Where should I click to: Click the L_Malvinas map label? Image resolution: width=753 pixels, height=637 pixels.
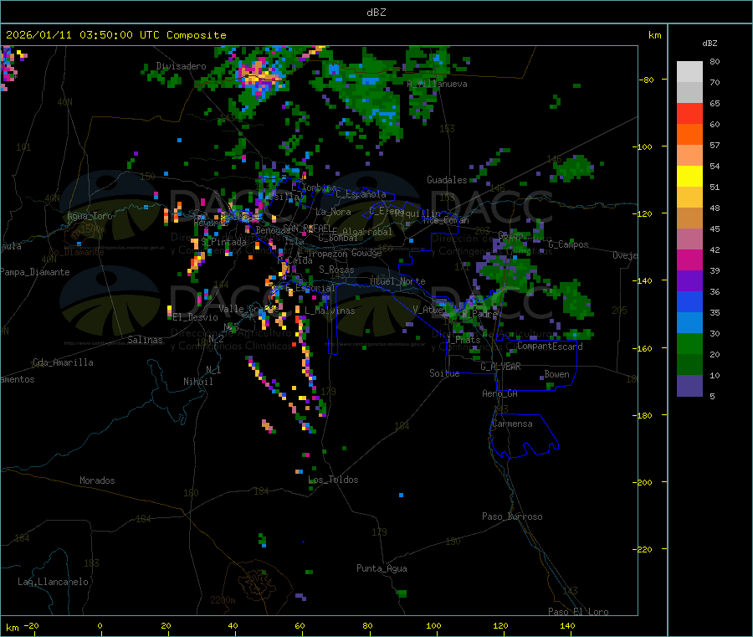point(330,311)
